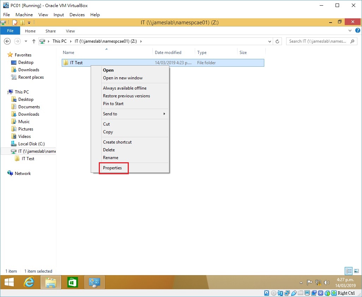Switch to large thumbnails view via status bar icon
The height and width of the screenshot is (297, 362).
point(356,271)
